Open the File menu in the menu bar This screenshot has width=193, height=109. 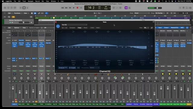tap(15, 1)
